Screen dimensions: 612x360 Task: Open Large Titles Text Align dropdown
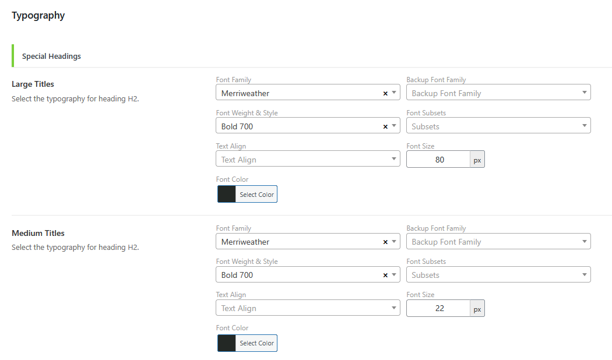point(308,159)
